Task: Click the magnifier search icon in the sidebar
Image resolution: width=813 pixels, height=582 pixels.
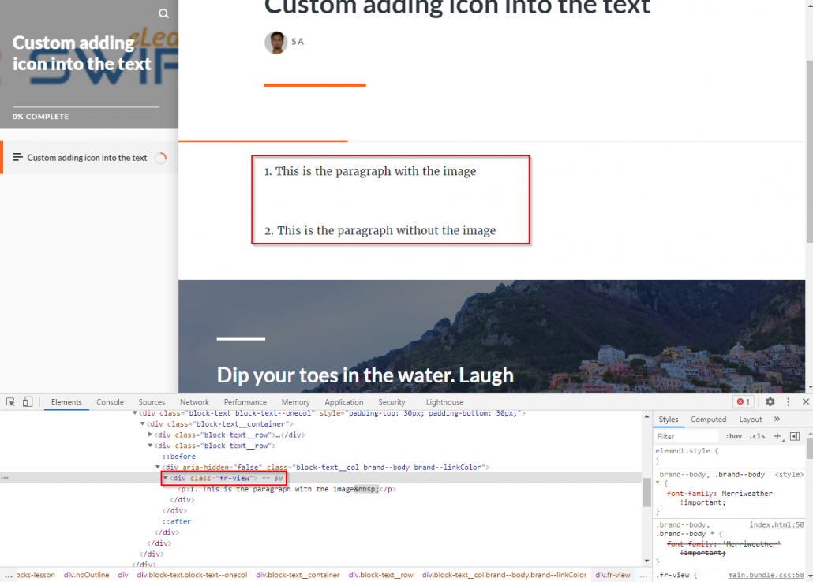Action: click(163, 13)
